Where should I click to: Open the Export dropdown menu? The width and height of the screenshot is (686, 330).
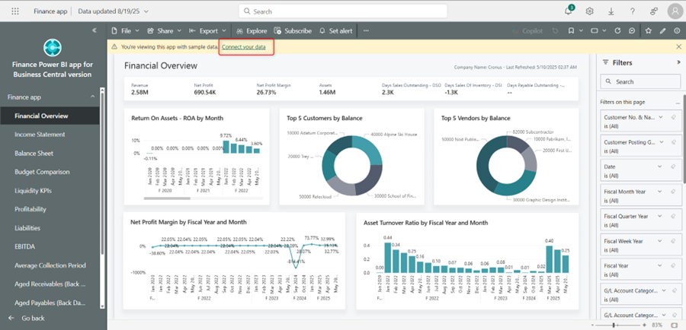coord(208,31)
